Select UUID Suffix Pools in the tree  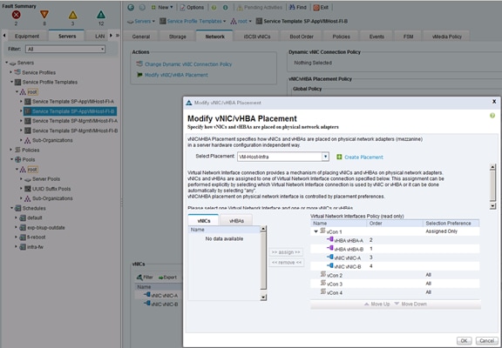51,189
